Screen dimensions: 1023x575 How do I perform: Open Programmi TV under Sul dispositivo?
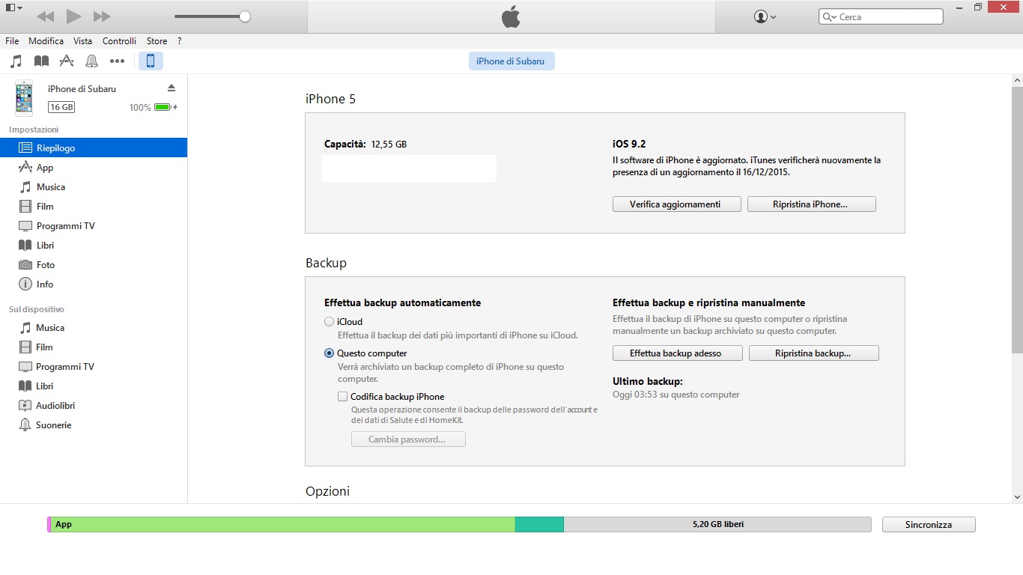[94, 367]
